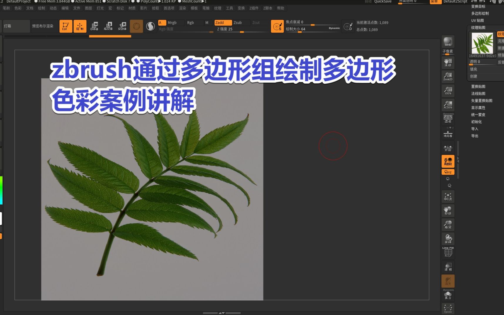Open the 渲染 menu
This screenshot has width=504, height=315.
click(182, 8)
